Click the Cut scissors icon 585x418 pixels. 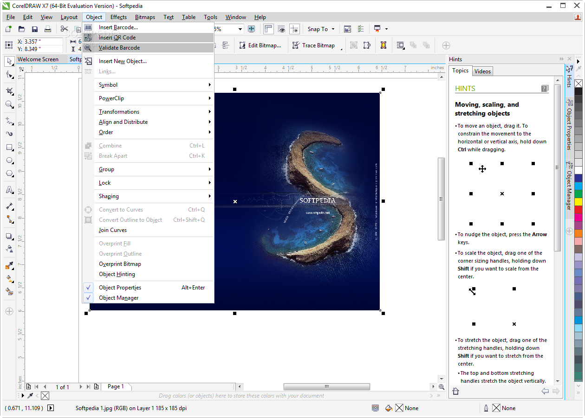point(65,29)
